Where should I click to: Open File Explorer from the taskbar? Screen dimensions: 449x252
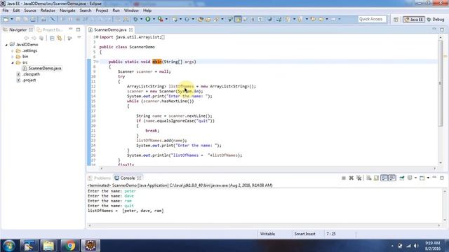pyautogui.click(x=48, y=246)
